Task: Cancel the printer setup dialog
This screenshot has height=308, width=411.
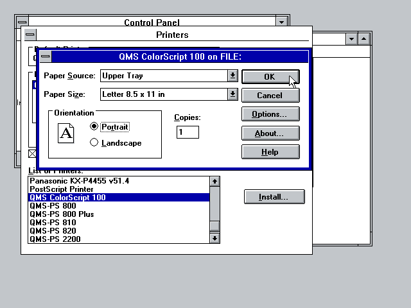Action: [270, 96]
